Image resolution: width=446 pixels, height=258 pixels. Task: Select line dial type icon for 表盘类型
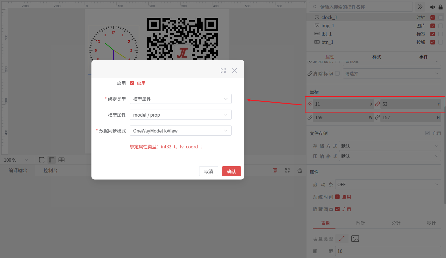(342, 239)
